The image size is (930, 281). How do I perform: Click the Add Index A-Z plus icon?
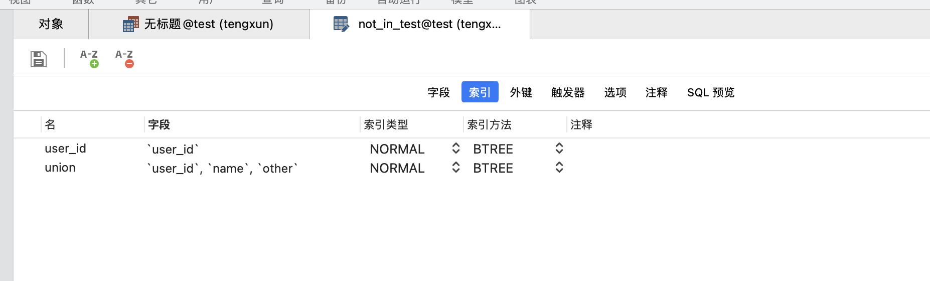click(x=89, y=58)
